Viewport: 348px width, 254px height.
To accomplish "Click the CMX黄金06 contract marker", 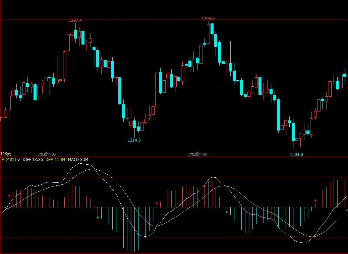I will (x=47, y=154).
